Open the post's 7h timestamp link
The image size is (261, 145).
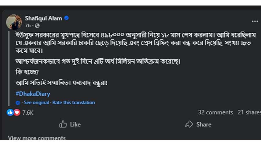click(x=28, y=26)
